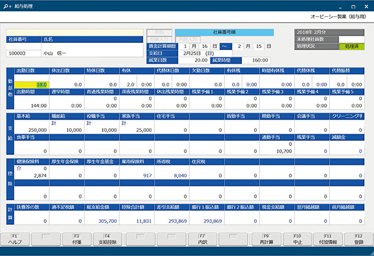
Task: Click the F1 ヘルプ help button
Action: pyautogui.click(x=15, y=239)
